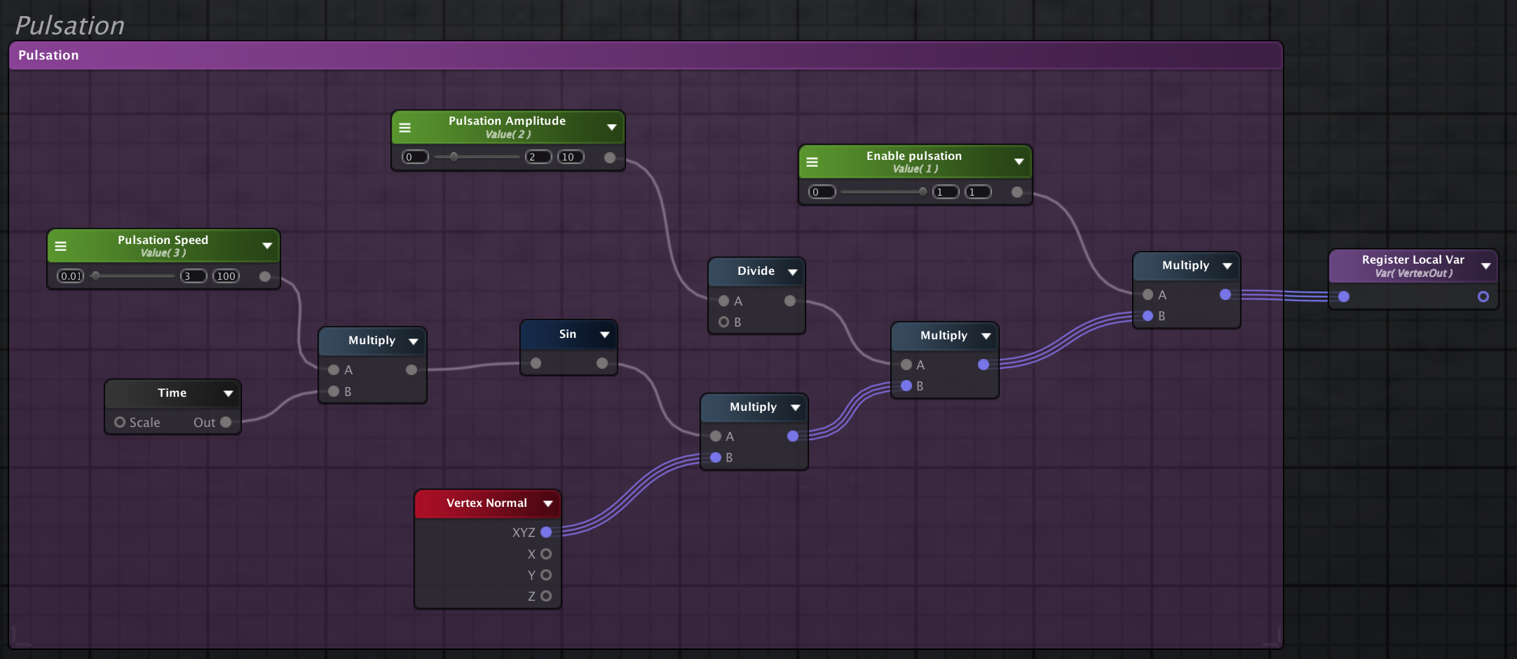Click Vertex Normal Z output port
Image resolution: width=1517 pixels, height=659 pixels.
coord(546,596)
